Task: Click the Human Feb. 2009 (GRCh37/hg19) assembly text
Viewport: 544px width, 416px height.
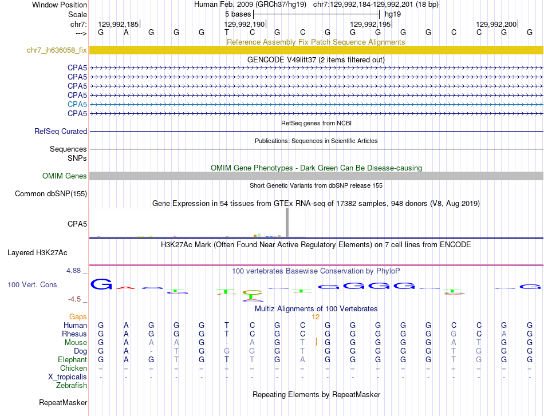Action: click(250, 5)
